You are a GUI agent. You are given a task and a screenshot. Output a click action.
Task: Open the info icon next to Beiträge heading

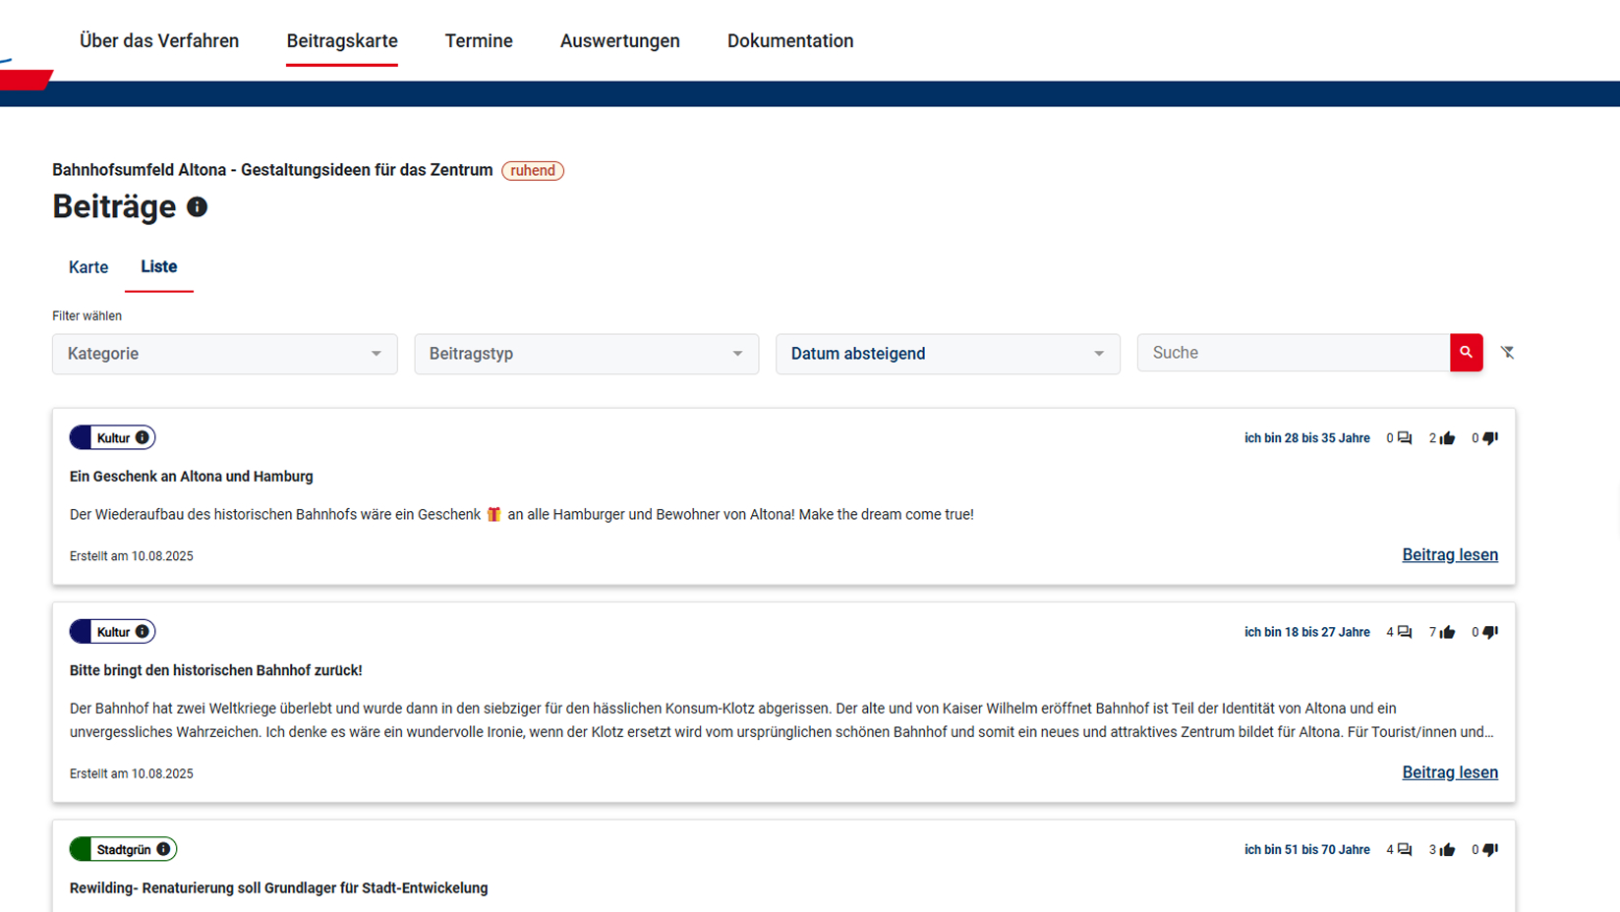tap(196, 206)
